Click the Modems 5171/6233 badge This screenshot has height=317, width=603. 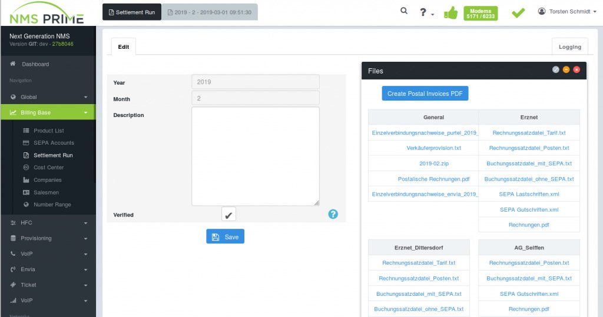481,14
